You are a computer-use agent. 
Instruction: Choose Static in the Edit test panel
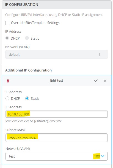pos(27,98)
